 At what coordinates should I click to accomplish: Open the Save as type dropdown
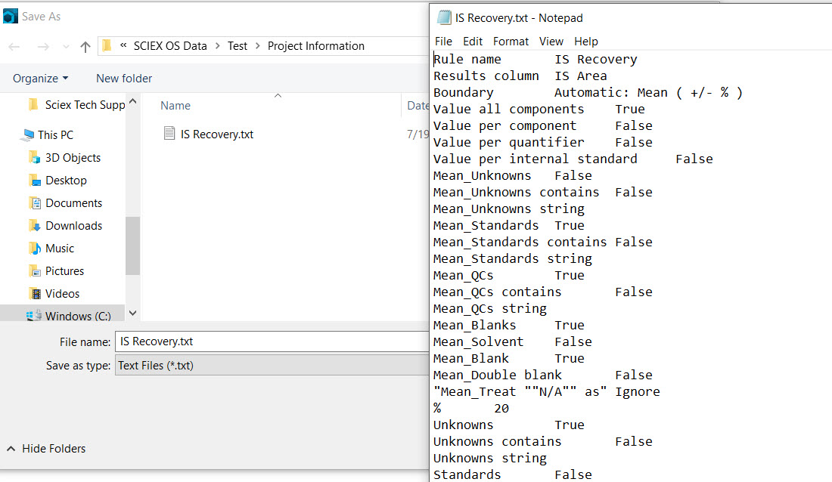pos(272,366)
